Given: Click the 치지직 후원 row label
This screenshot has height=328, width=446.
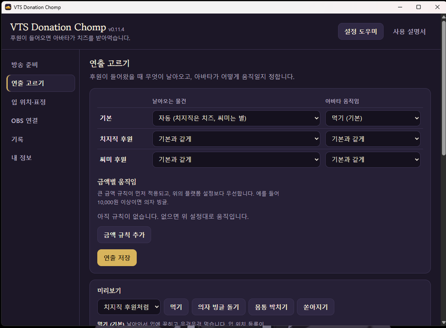Looking at the screenshot, I should [x=116, y=139].
